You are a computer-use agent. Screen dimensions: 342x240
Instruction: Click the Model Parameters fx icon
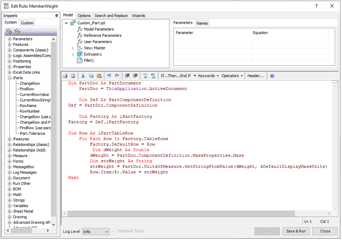point(80,29)
